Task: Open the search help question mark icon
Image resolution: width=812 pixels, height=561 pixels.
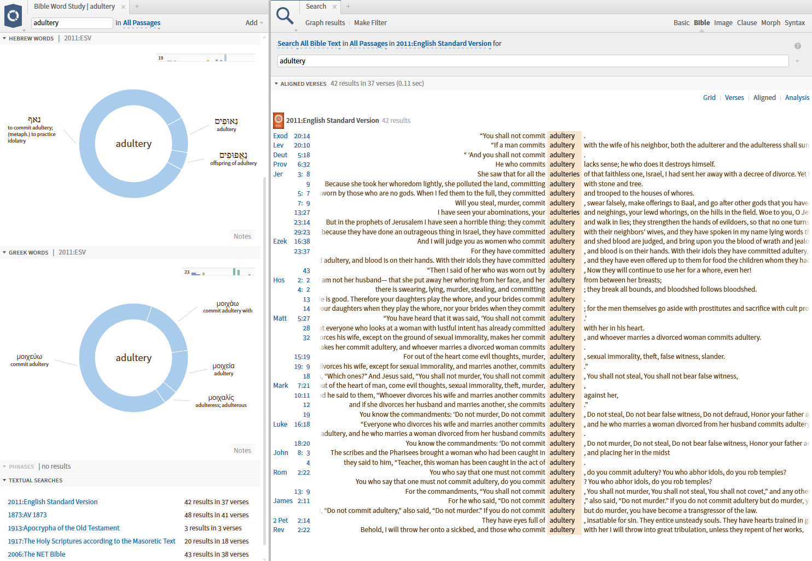Action: point(797,46)
